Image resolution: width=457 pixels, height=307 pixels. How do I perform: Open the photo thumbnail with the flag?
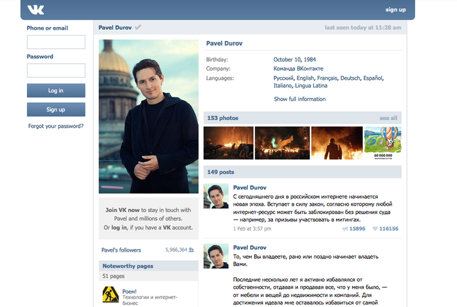point(282,143)
